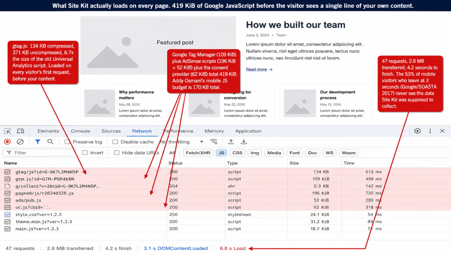Screen dimensions: 451x254
Task: Enable the Preserve log checkbox
Action: point(67,142)
